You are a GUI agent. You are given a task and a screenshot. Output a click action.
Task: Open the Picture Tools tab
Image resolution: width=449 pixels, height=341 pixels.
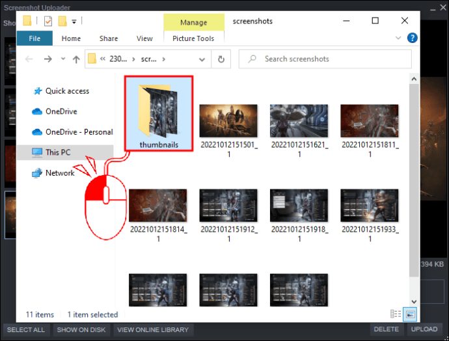coord(193,38)
